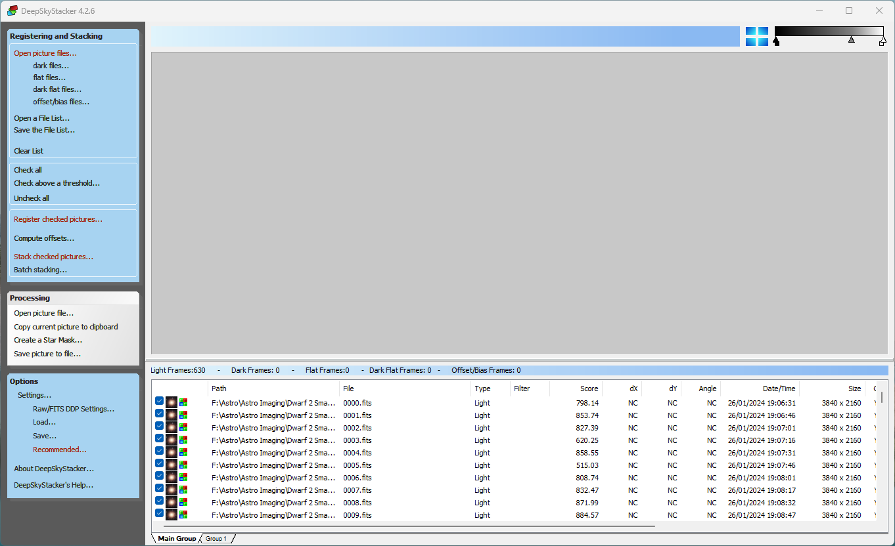Uncheck the checkbox for 0002.fits
The height and width of the screenshot is (546, 895).
[x=159, y=426]
